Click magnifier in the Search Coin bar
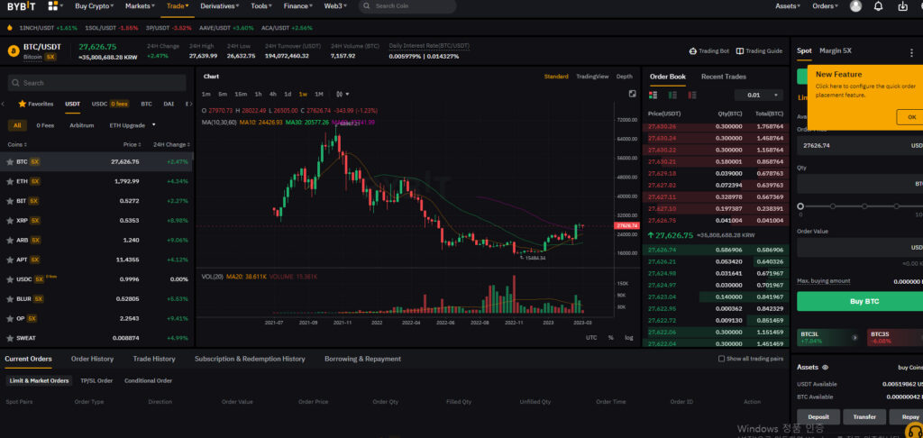923x438 pixels. point(368,6)
